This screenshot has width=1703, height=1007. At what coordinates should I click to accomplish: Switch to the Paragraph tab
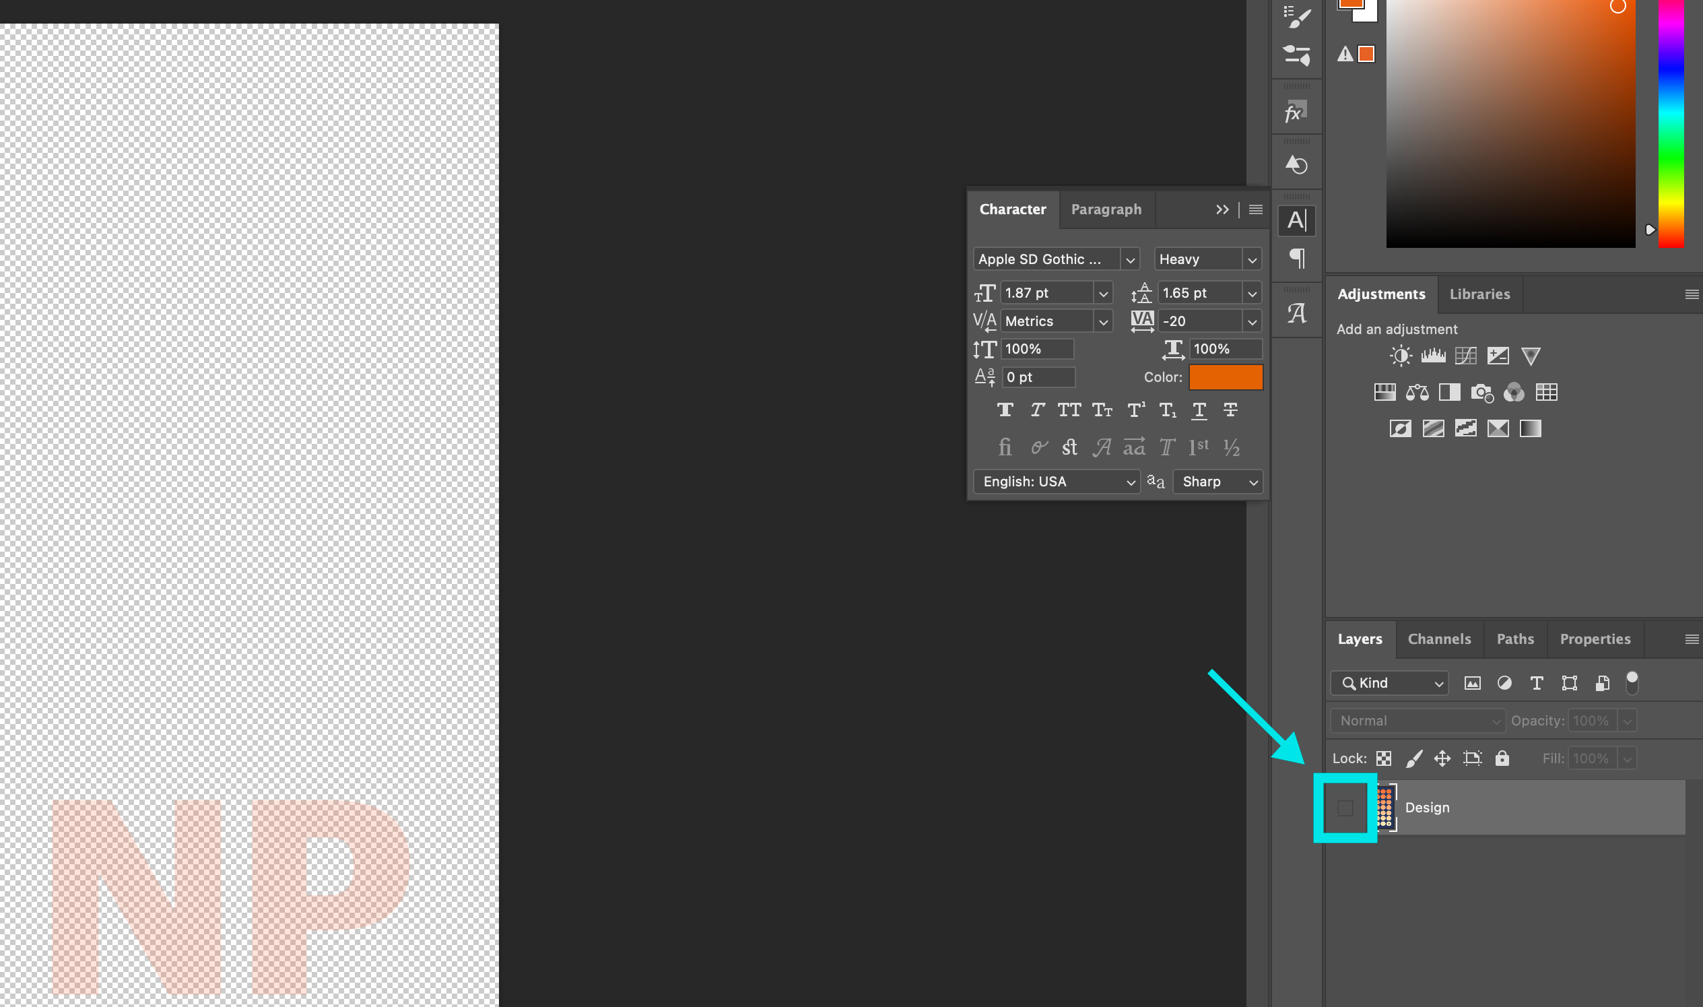coord(1106,209)
